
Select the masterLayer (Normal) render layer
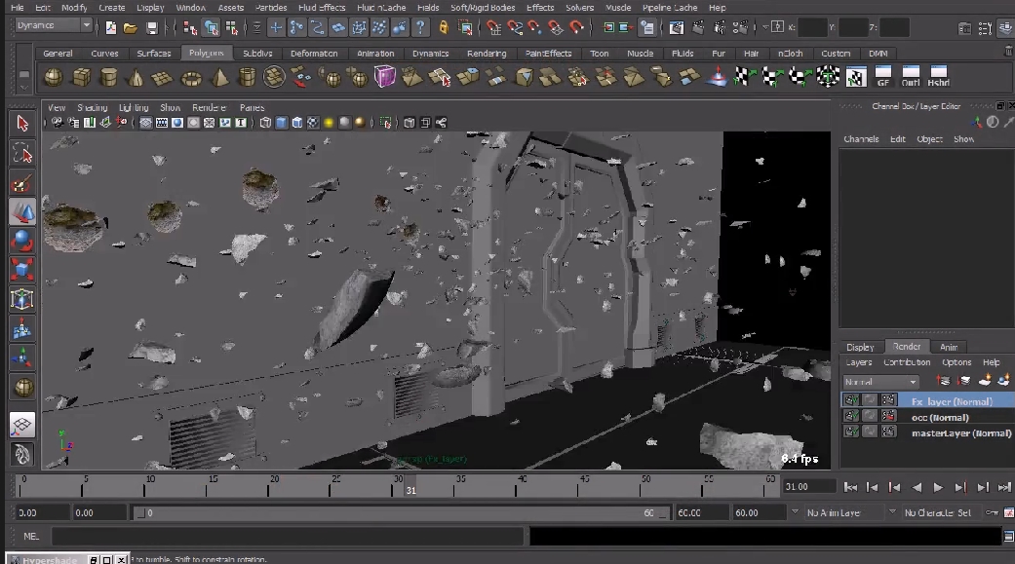(961, 432)
